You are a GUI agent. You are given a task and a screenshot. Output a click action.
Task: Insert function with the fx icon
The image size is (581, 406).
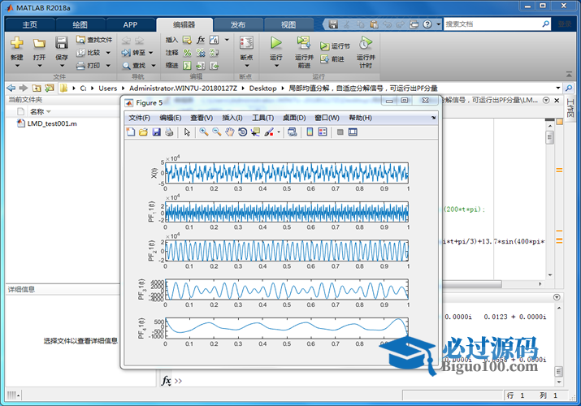tap(201, 40)
